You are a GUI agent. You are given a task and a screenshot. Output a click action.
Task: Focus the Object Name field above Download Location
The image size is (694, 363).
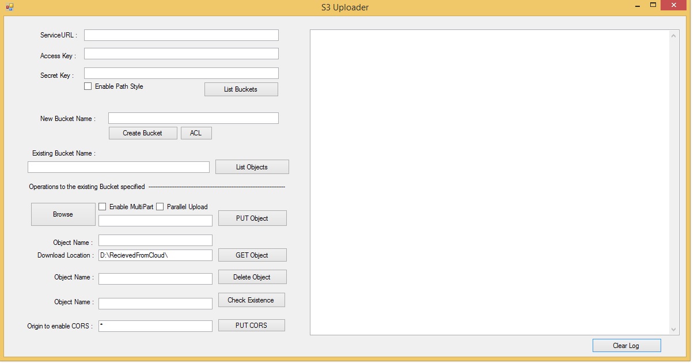(156, 240)
